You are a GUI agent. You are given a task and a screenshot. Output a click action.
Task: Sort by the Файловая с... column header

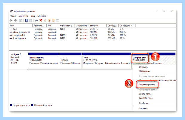pos(67,26)
